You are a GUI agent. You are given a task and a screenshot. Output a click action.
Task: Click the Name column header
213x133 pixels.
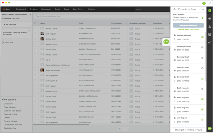[x=43, y=23]
